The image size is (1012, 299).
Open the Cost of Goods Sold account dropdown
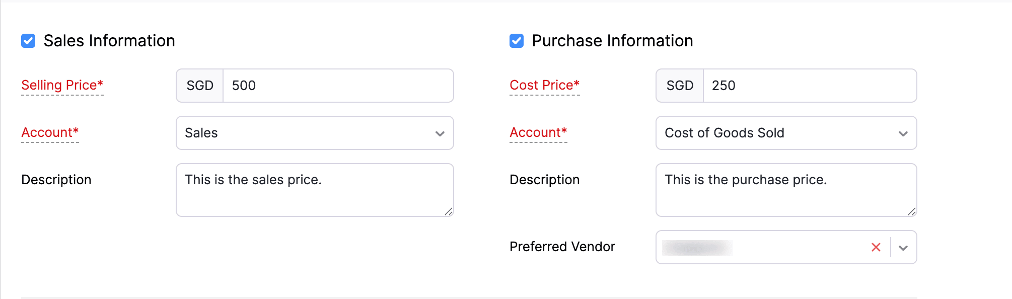[903, 133]
